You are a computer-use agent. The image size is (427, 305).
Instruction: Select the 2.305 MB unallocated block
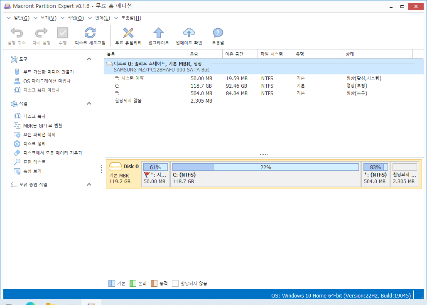click(x=405, y=174)
